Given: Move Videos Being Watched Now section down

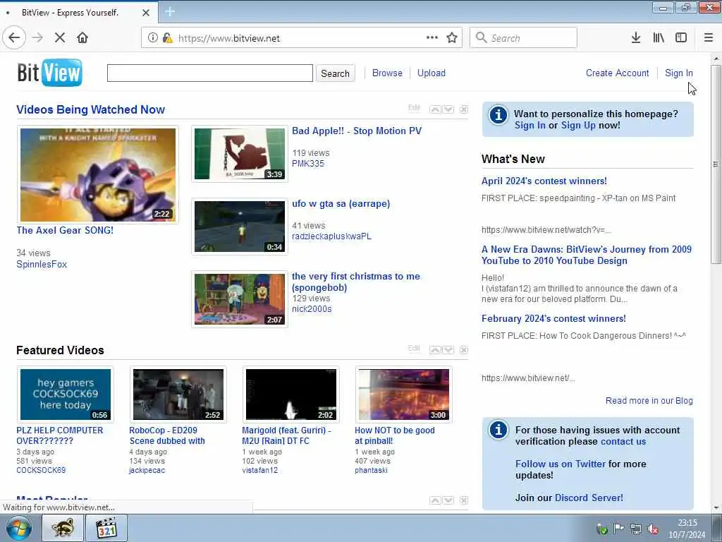Looking at the screenshot, I should [448, 109].
